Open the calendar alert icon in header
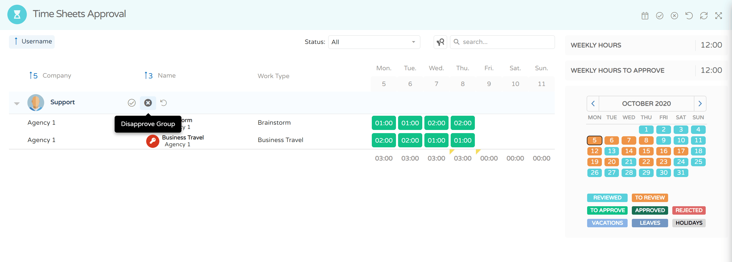Screen dimensions: 732x262 [x=645, y=16]
